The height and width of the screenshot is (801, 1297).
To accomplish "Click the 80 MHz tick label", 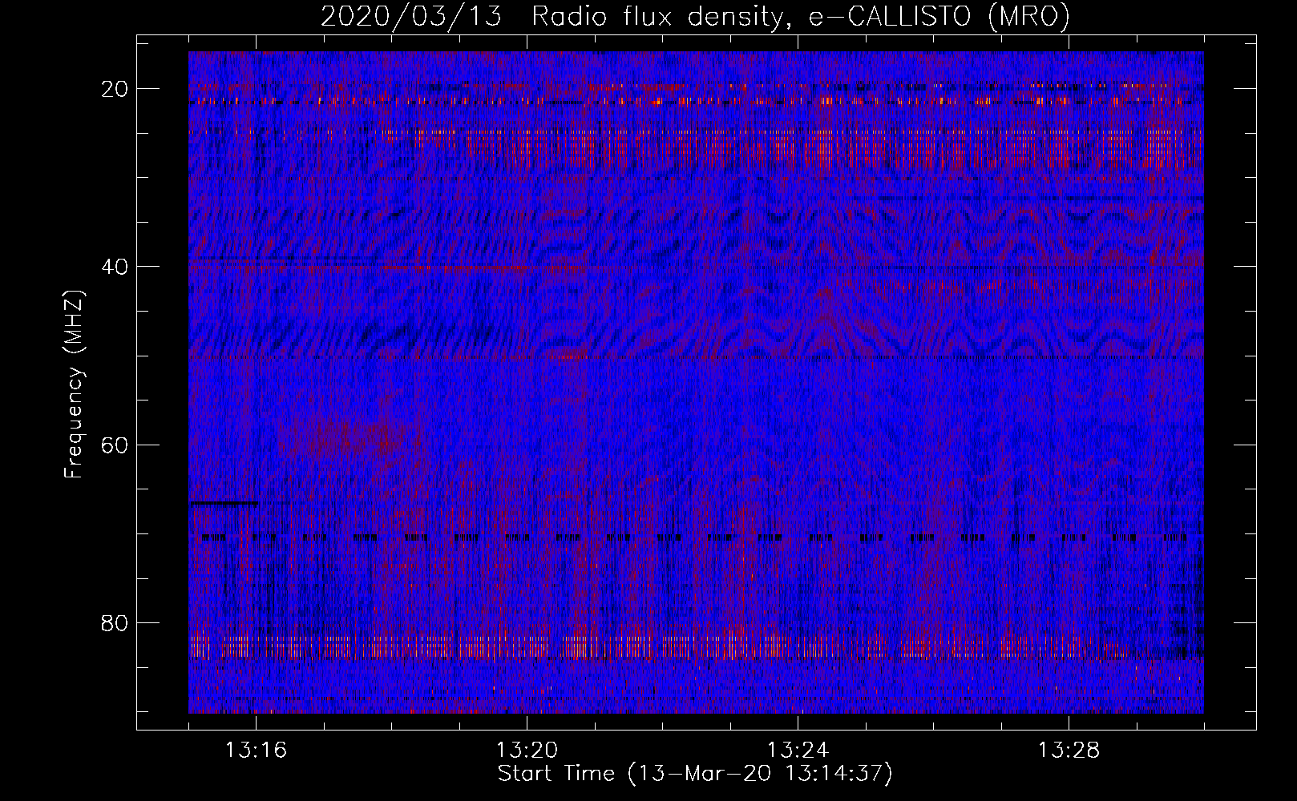I will 115,622.
